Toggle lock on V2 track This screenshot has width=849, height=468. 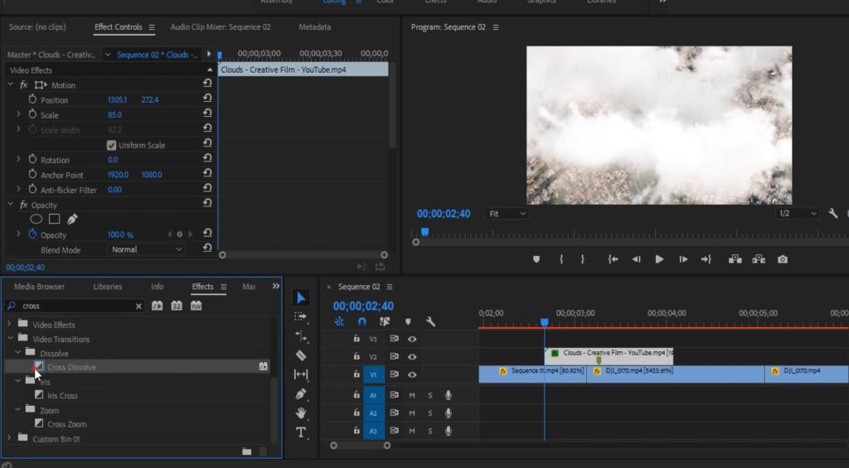click(x=357, y=356)
